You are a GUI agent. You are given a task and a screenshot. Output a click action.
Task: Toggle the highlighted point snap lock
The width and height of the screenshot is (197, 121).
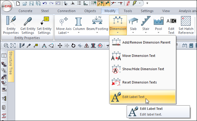(x=107, y=3)
